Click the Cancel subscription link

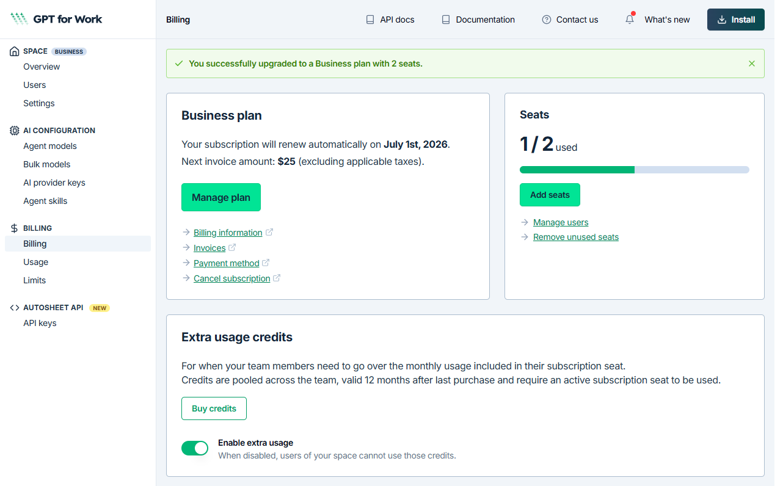pyautogui.click(x=232, y=278)
